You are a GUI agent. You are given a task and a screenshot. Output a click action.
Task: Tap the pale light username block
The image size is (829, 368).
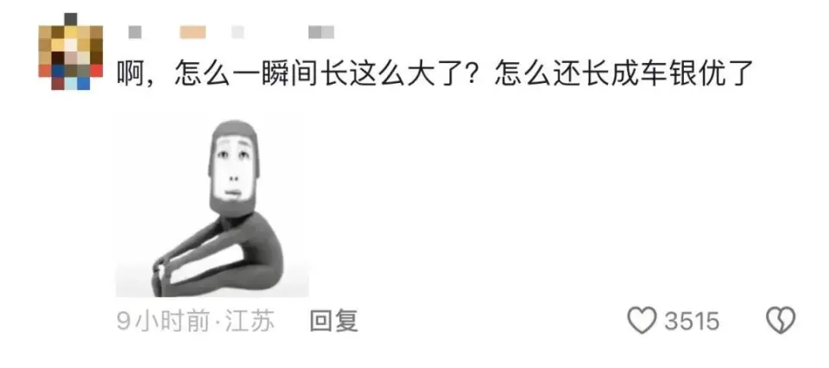[x=238, y=33]
